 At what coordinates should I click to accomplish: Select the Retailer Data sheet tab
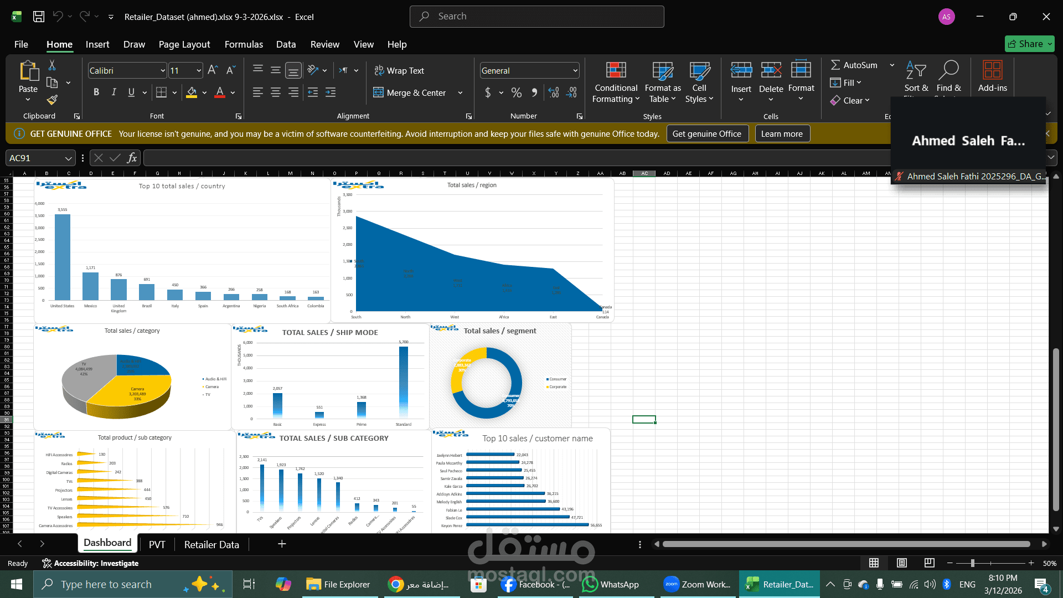[211, 544]
